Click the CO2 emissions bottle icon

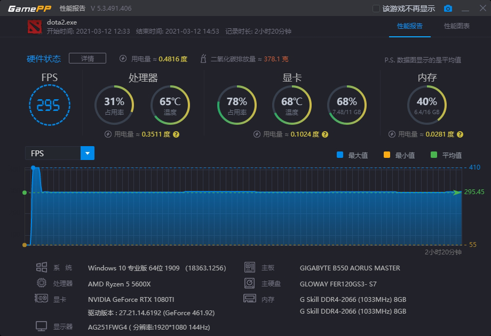(x=203, y=59)
